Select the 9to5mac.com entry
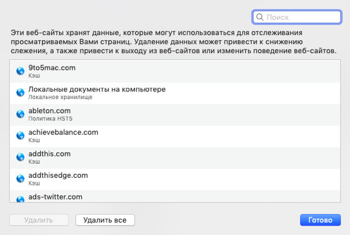Screen dimensions: 350x235 click(175, 71)
